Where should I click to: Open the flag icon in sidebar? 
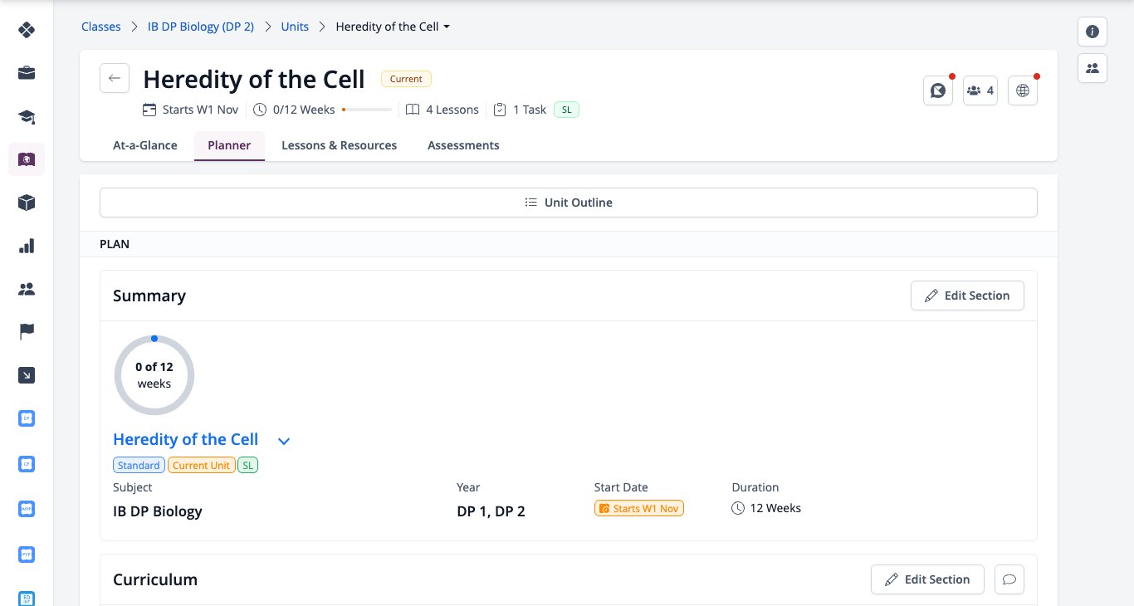(27, 332)
